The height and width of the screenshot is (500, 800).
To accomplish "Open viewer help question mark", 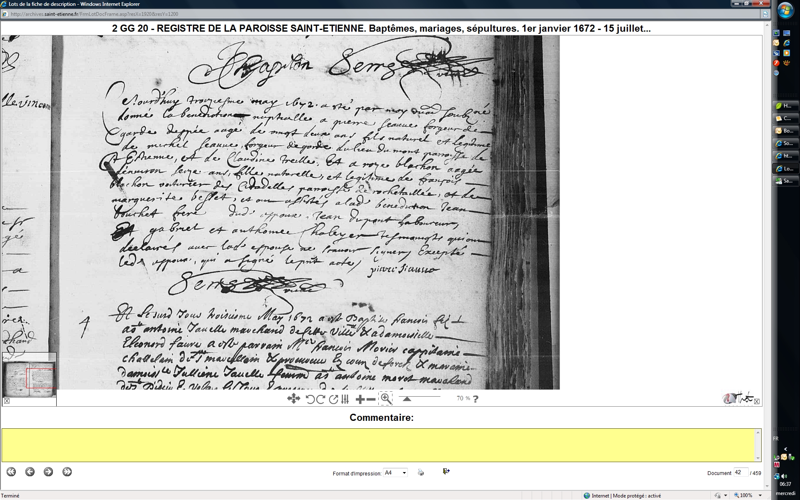I will [476, 399].
